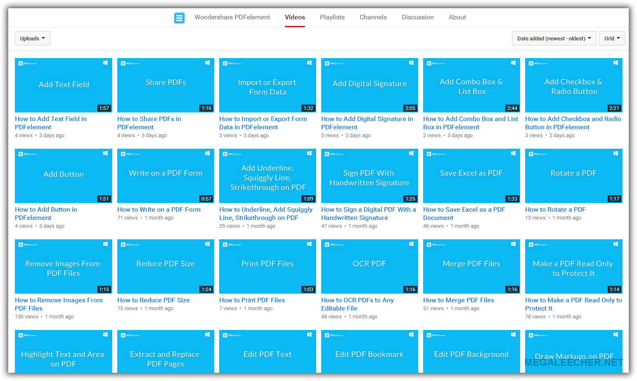Click link How to Rotate a PDF
The image size is (637, 381).
(555, 209)
